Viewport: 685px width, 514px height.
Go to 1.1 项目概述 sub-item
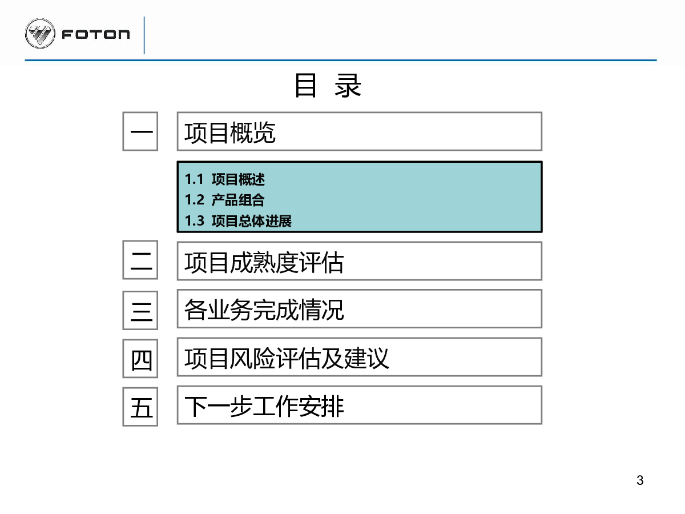point(225,179)
